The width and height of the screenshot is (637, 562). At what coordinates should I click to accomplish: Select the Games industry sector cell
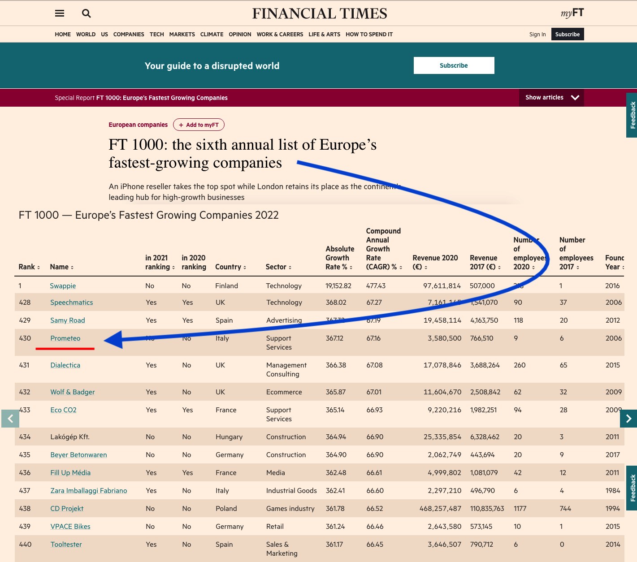point(290,509)
